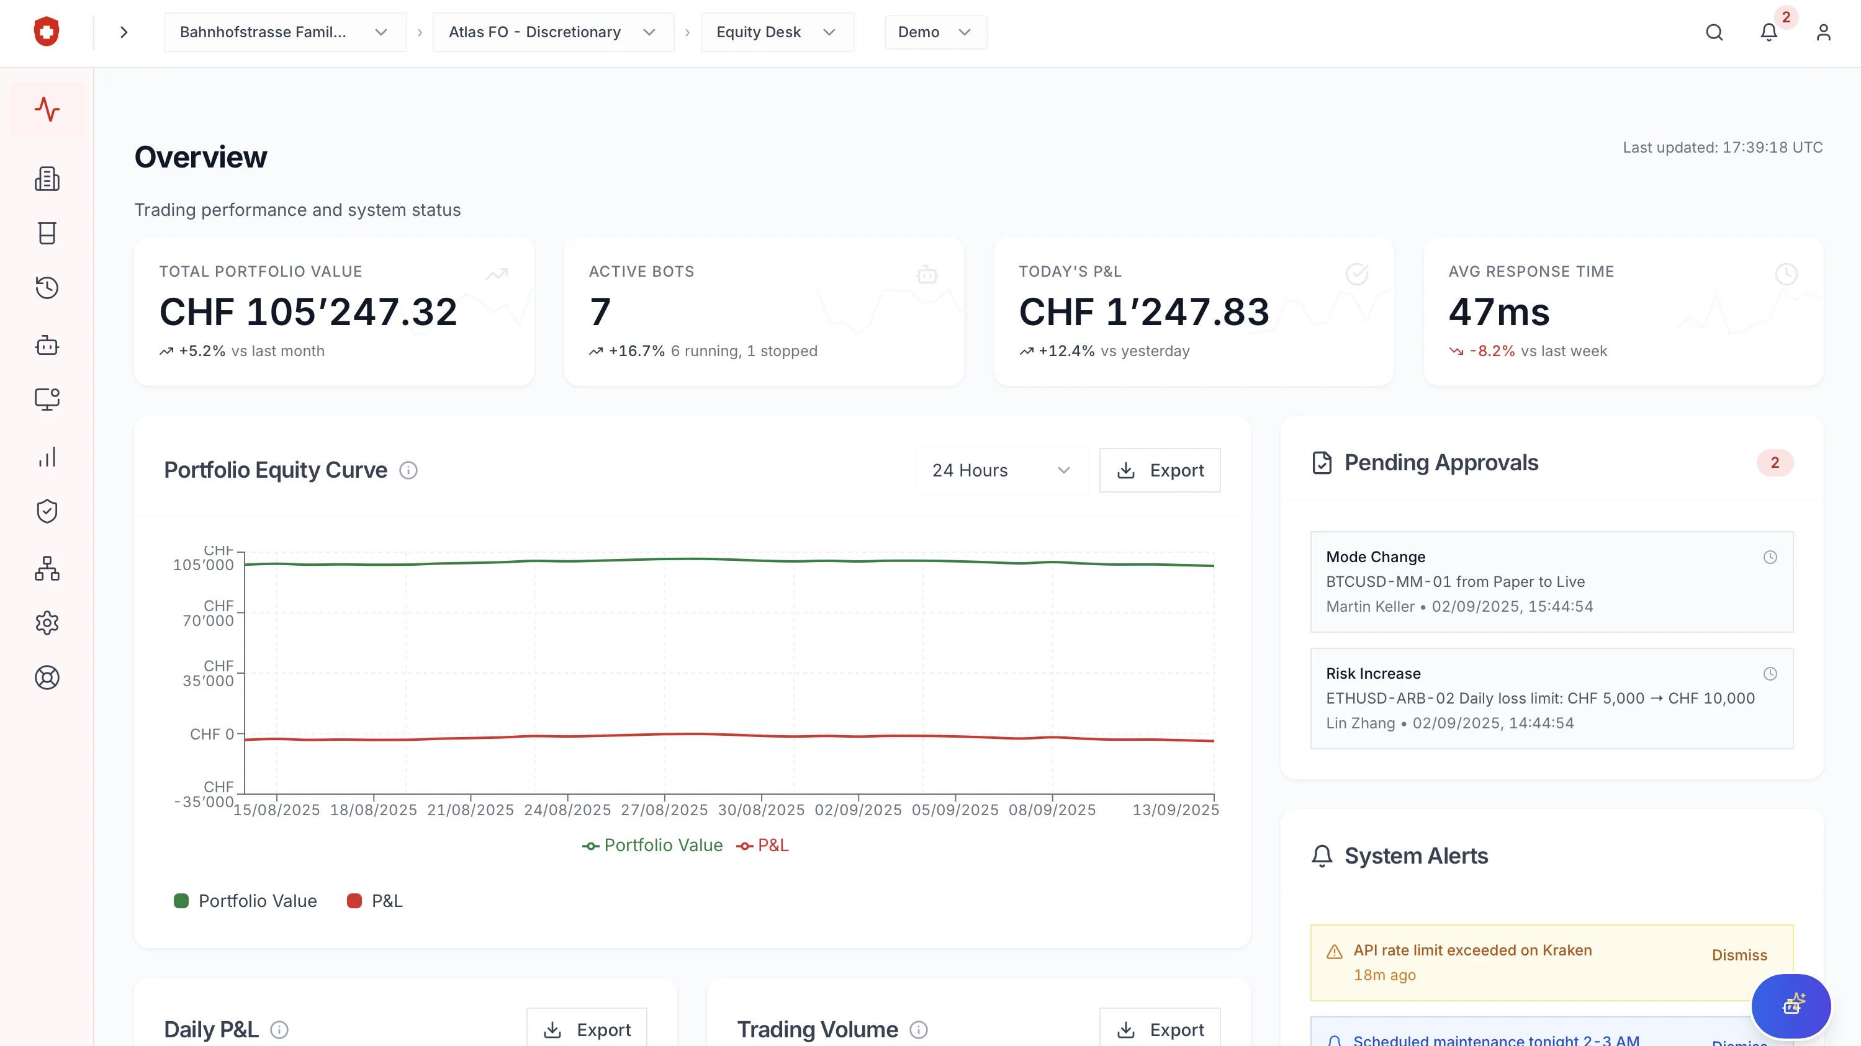Expand the 24 Hours time range dropdown
The width and height of the screenshot is (1861, 1046).
[1001, 470]
